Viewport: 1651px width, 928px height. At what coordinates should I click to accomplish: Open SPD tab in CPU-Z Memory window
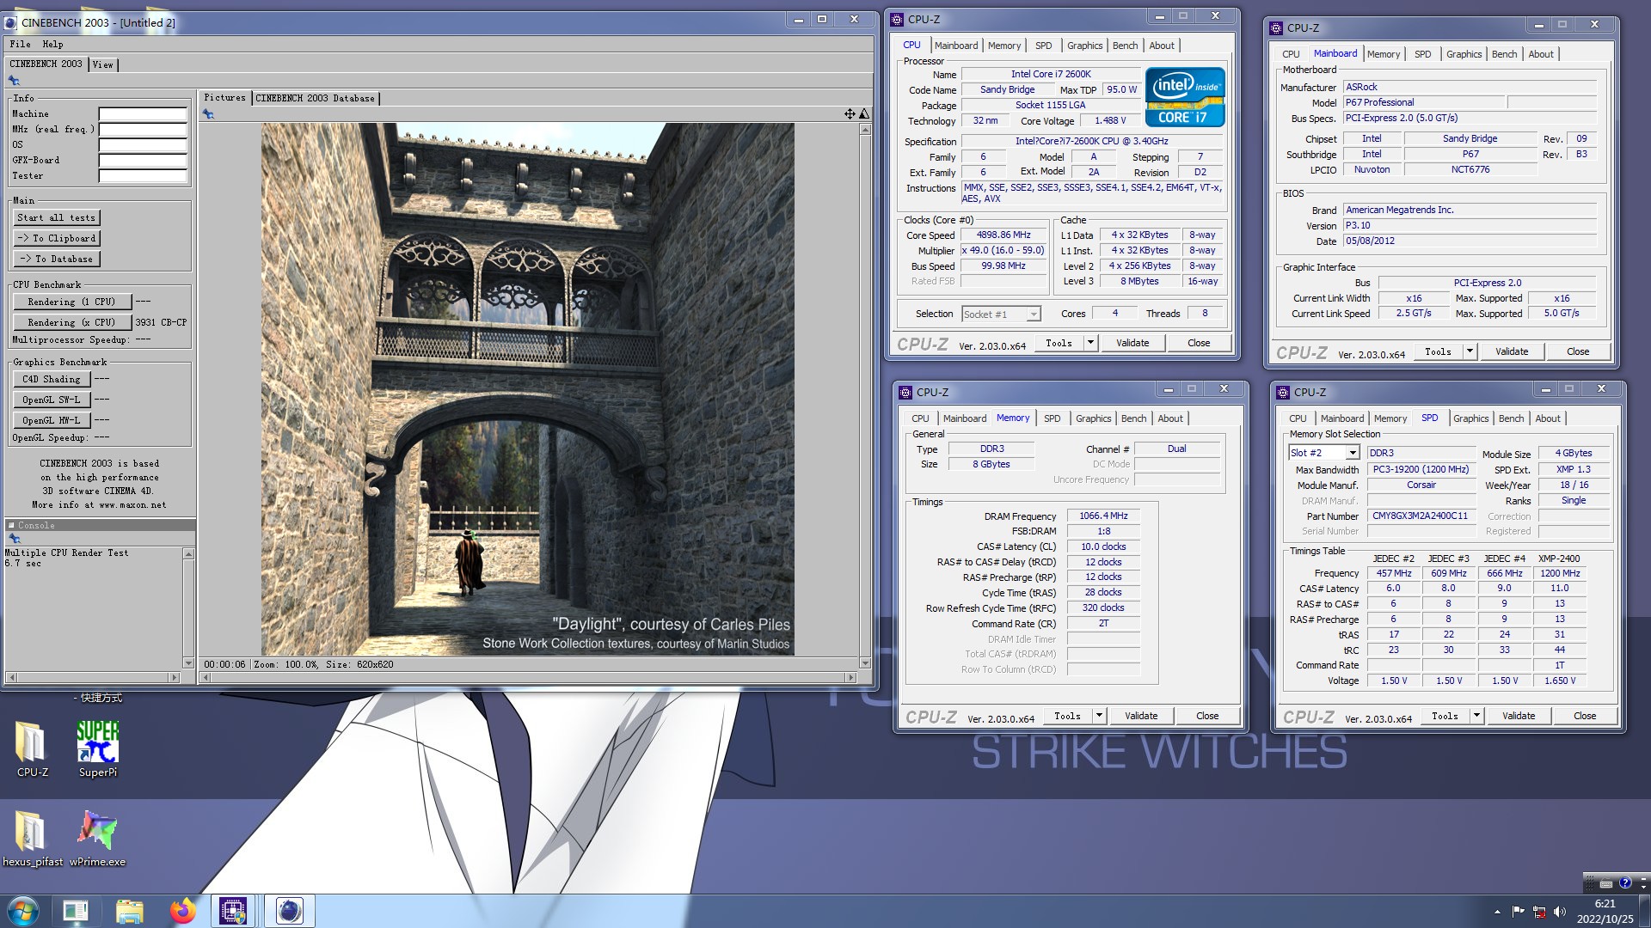1052,418
